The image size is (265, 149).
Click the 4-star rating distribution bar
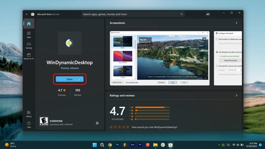click(152, 110)
